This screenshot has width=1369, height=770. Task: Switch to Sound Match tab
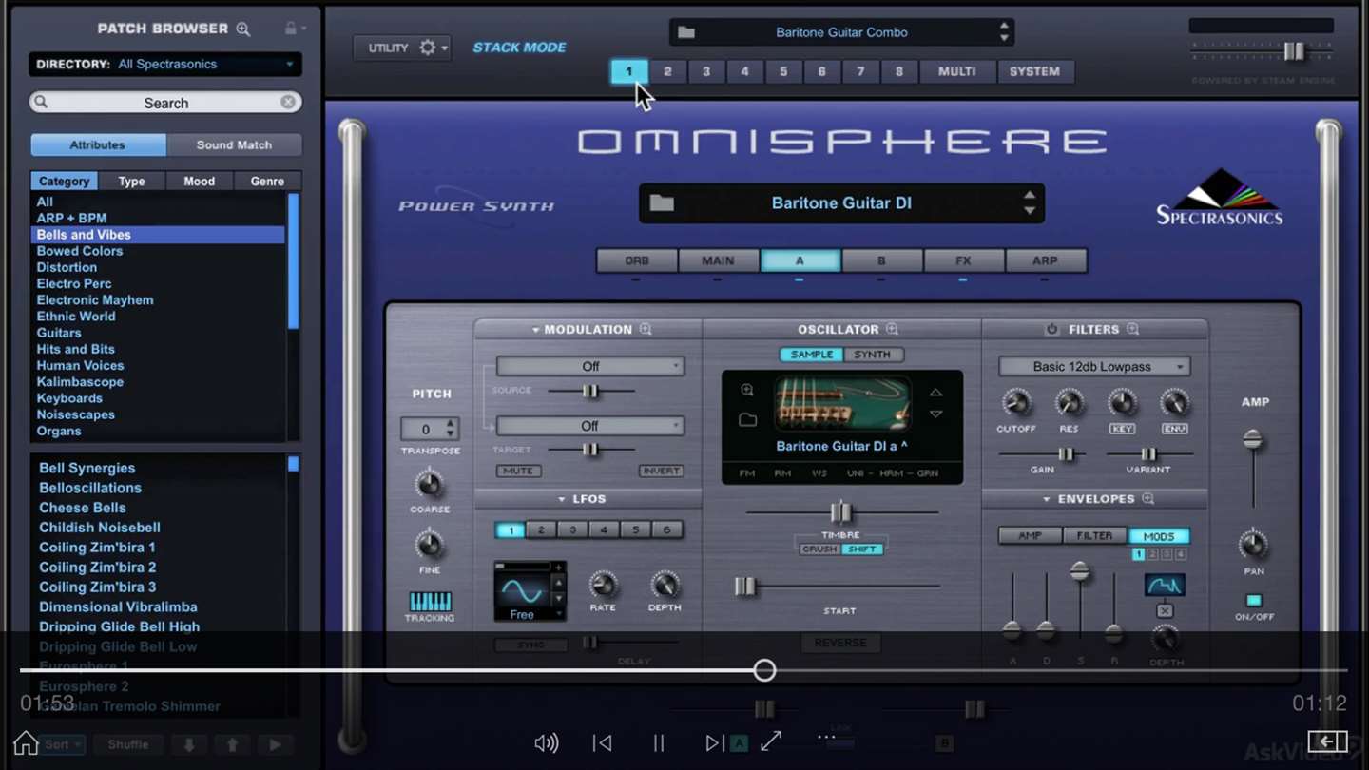(234, 144)
